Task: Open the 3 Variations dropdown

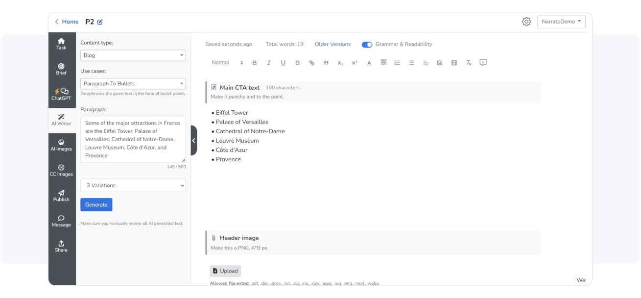Action: [133, 185]
